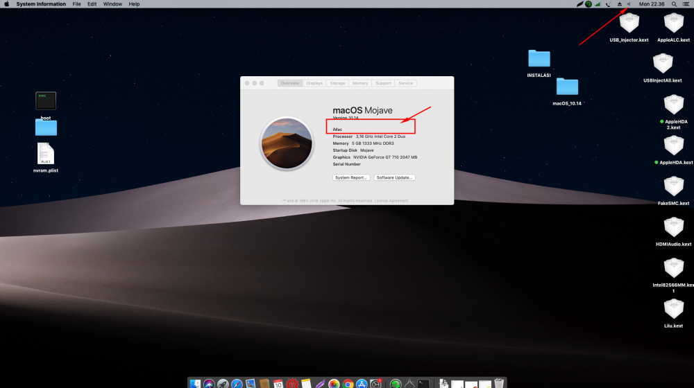694x388 pixels.
Task: Click the Software Update button
Action: [394, 177]
